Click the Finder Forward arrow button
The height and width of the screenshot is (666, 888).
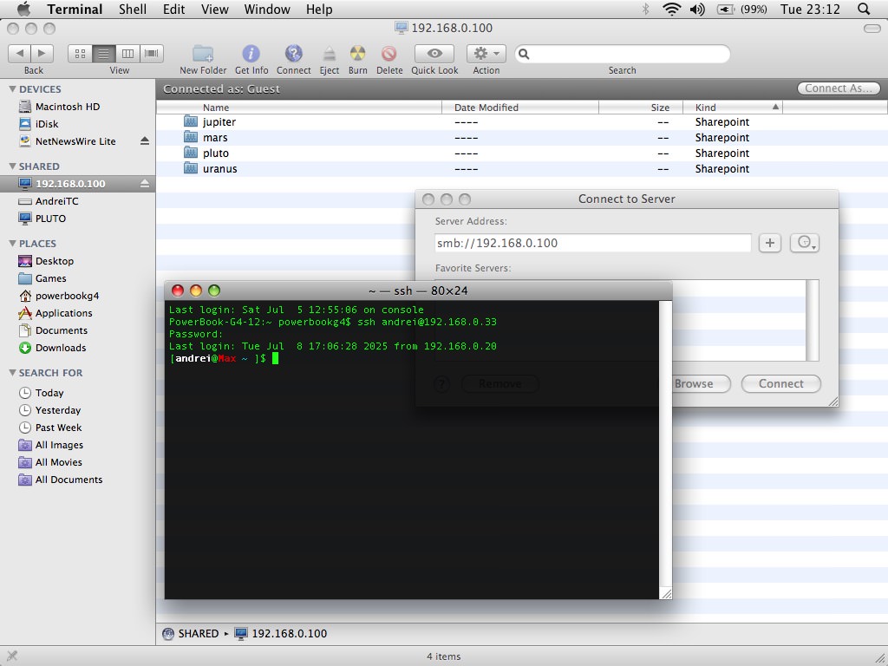(42, 53)
